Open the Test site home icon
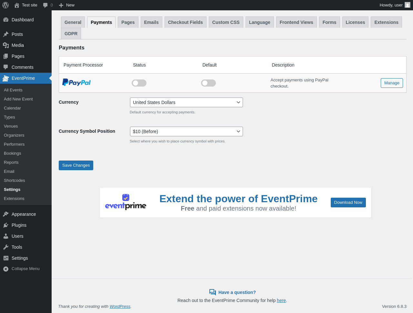 pyautogui.click(x=17, y=5)
